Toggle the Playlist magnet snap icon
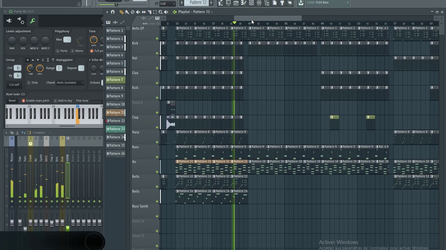Image resolution: width=446 pixels, height=250 pixels. click(x=113, y=12)
